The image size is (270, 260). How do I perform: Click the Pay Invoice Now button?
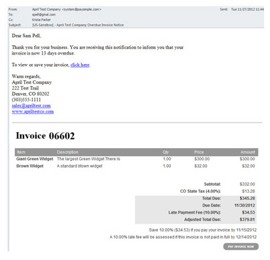(x=241, y=247)
